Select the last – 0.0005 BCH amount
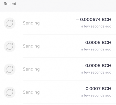The width and height of the screenshot is (116, 105). coord(96,66)
